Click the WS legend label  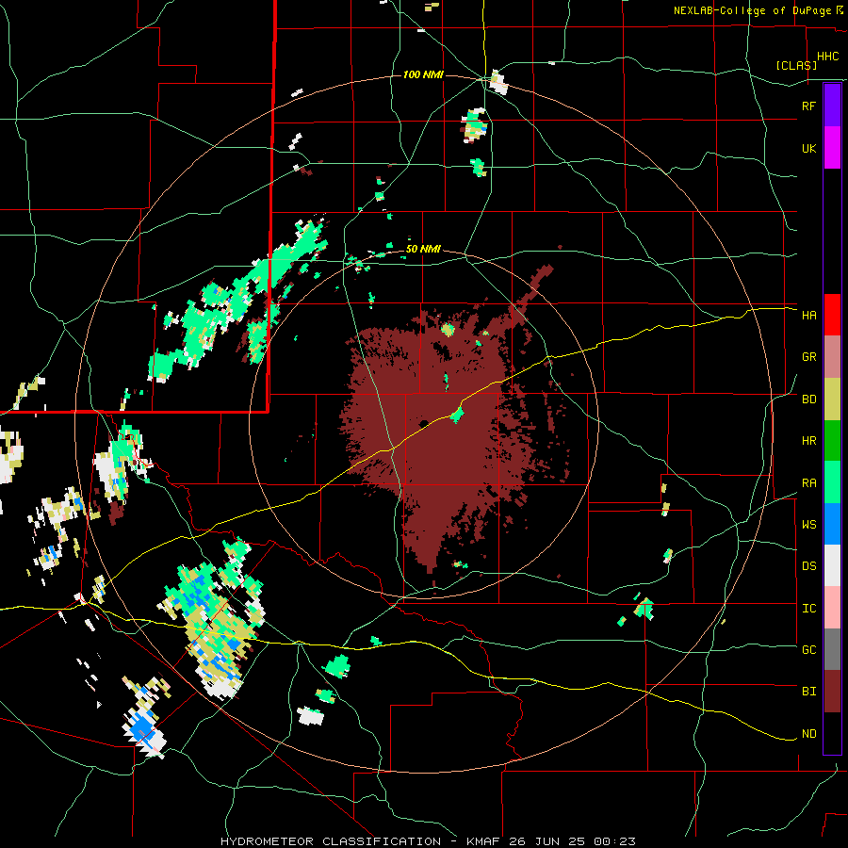coord(808,525)
